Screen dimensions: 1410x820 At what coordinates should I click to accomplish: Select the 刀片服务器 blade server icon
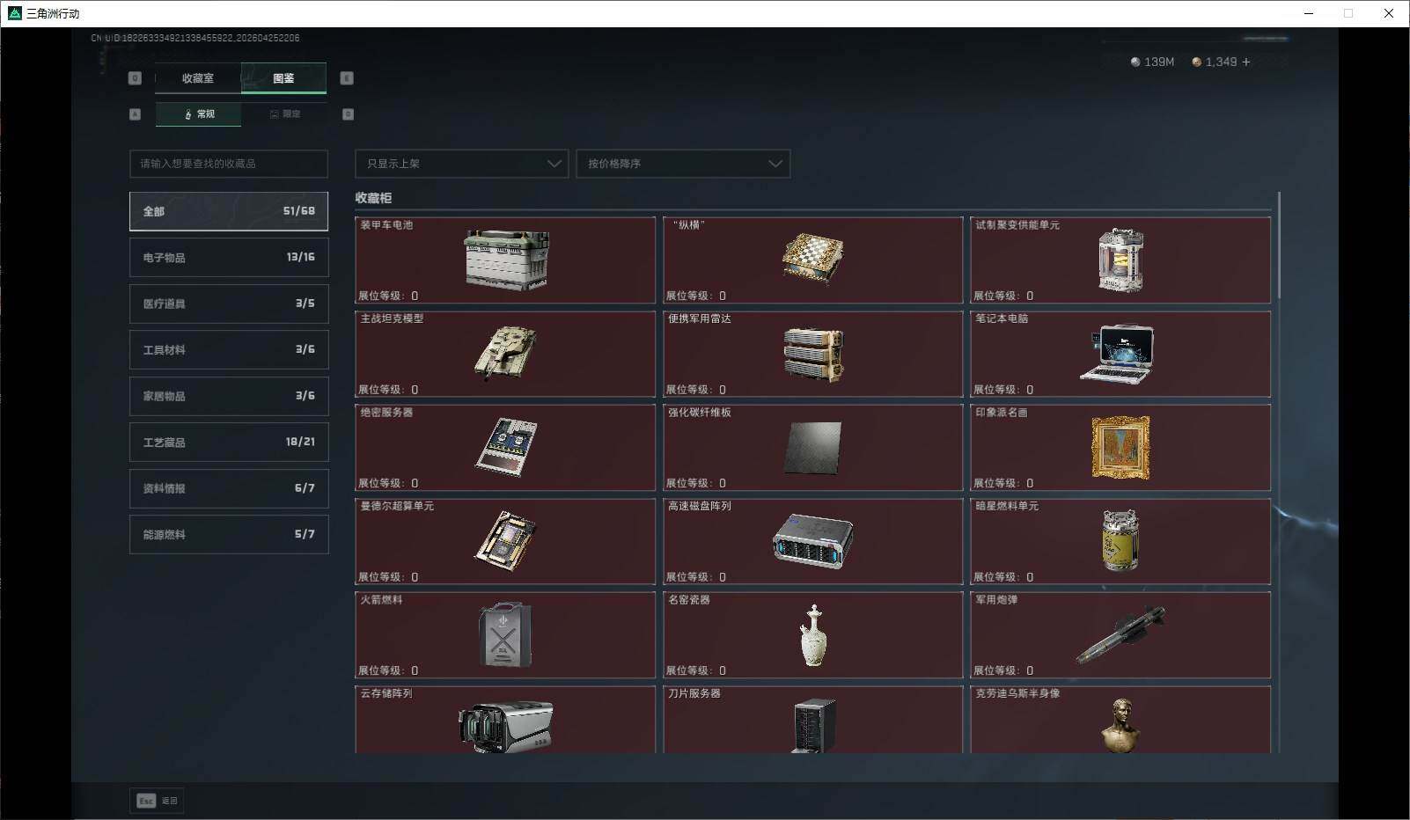pyautogui.click(x=813, y=727)
